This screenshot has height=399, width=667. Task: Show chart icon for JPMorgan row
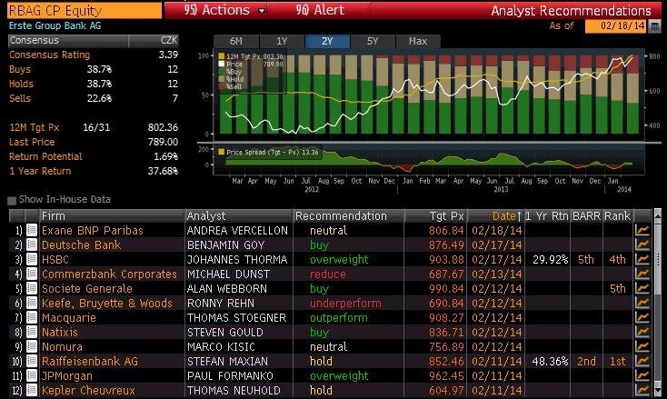point(642,375)
